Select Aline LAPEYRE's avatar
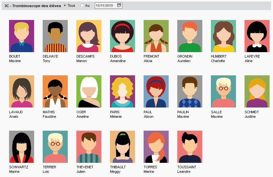Image resolution: width=273 pixels, height=177 pixels. (x=257, y=36)
